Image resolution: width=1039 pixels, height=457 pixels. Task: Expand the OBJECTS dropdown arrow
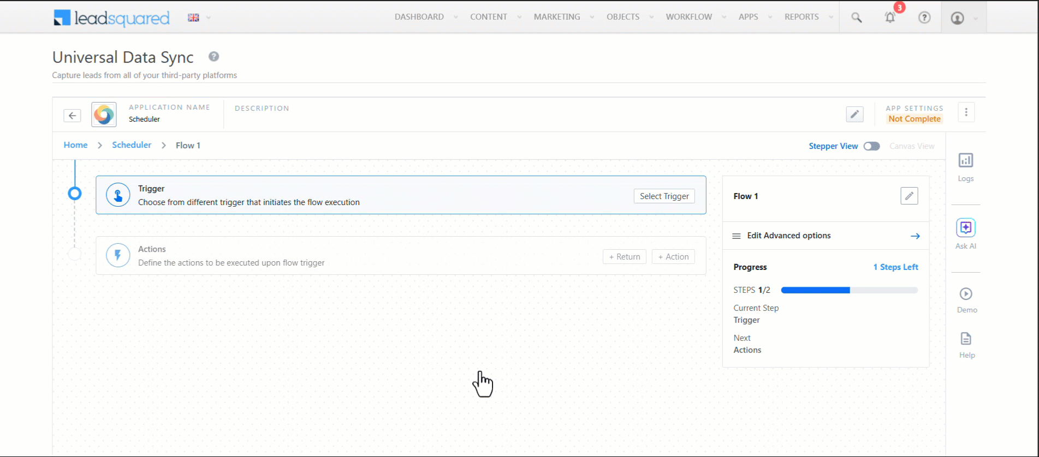tap(651, 17)
